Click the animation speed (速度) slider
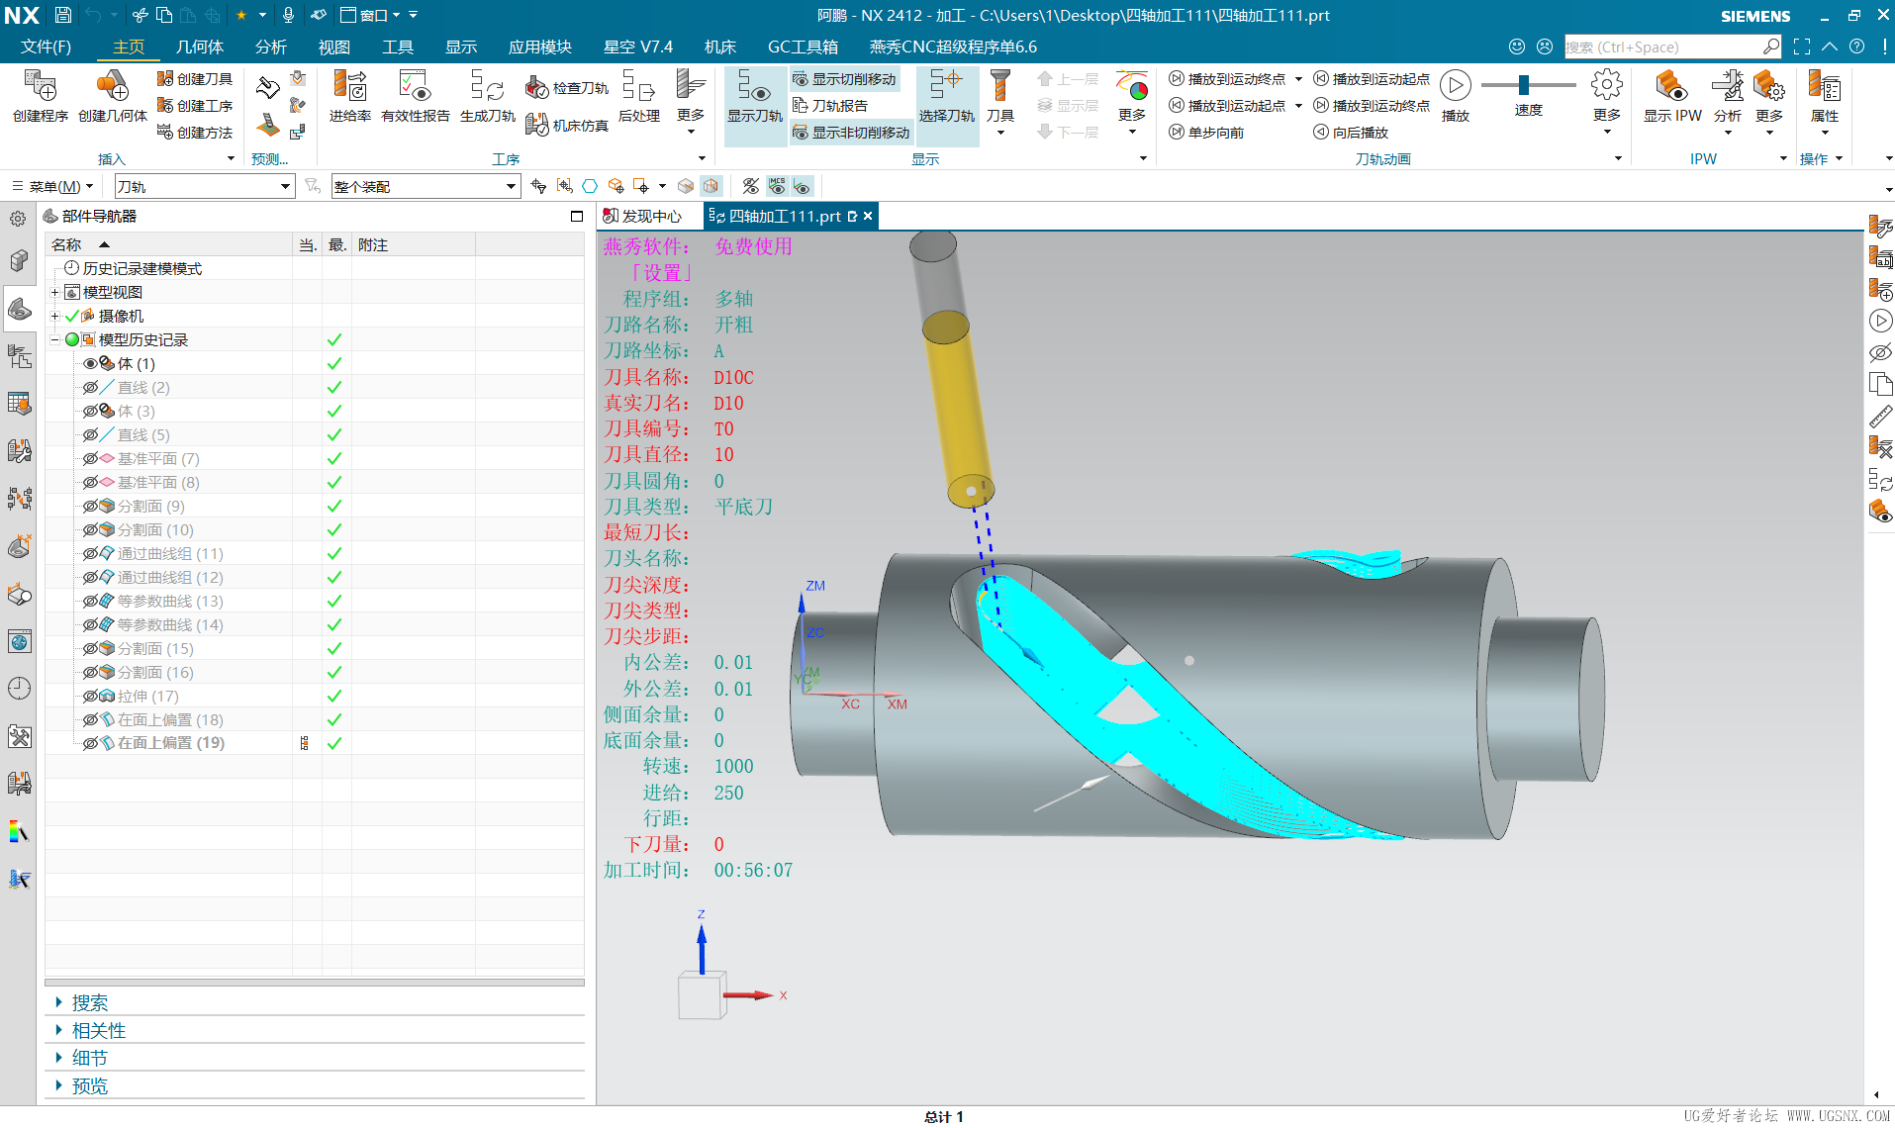 coord(1525,85)
